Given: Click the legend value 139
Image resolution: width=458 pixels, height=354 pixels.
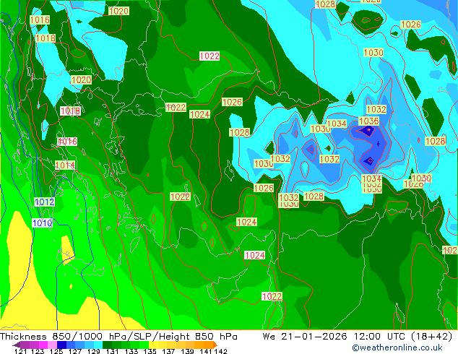Looking at the screenshot, I should [x=187, y=351].
